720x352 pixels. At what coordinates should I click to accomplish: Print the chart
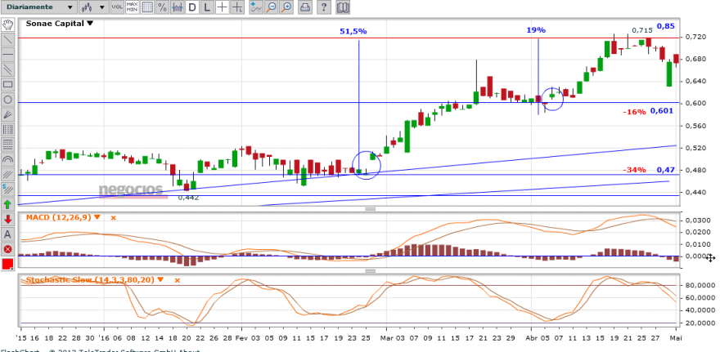tap(305, 7)
